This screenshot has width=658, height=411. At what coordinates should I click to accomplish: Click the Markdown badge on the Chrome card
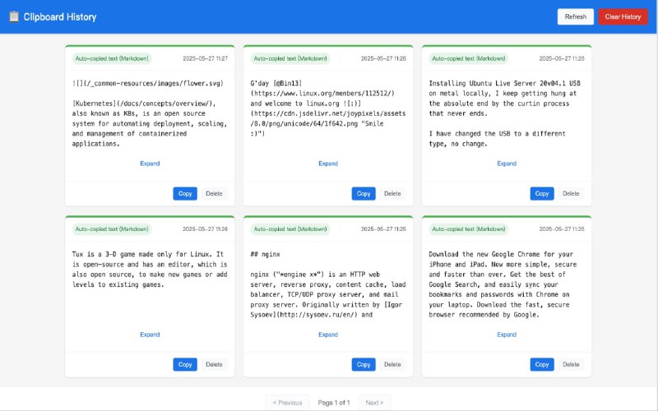coord(468,229)
